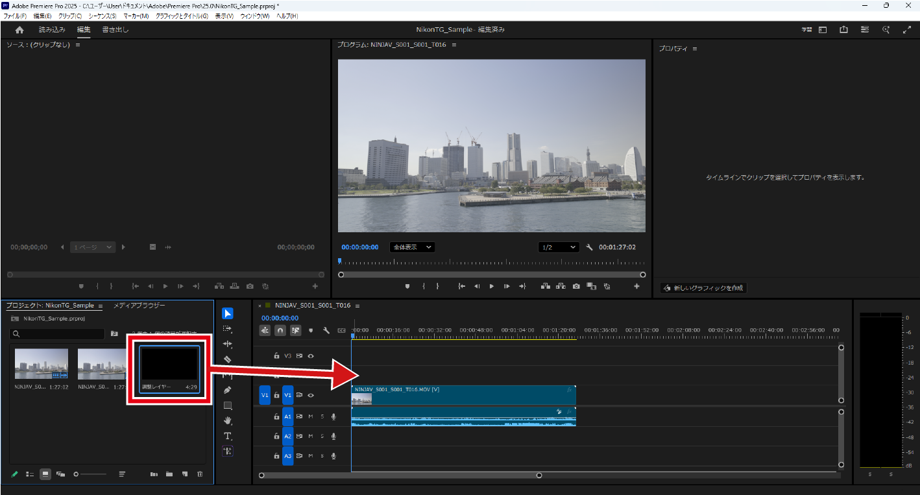Image resolution: width=920 pixels, height=495 pixels.
Task: Open the シーケンス(S) menu
Action: coord(103,16)
